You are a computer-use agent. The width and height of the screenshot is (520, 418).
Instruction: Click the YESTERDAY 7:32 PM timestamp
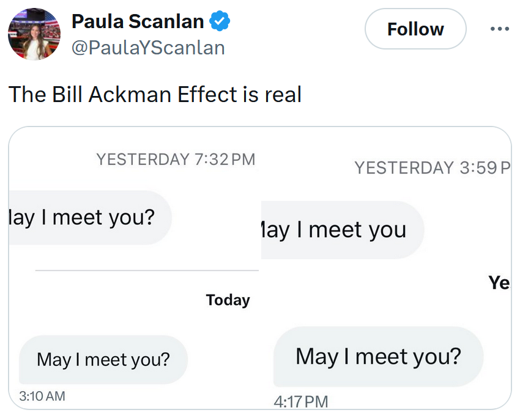(x=176, y=159)
